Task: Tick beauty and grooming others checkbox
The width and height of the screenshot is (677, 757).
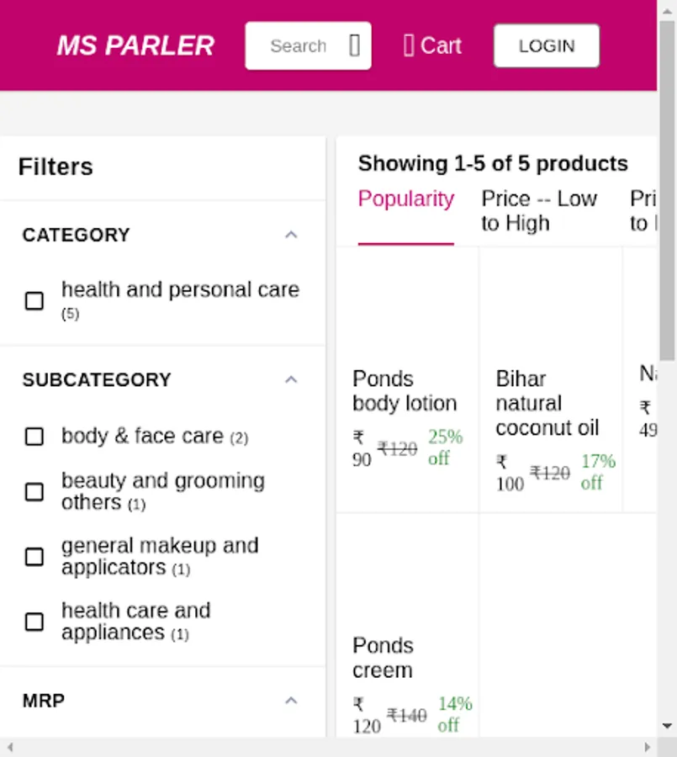Action: [34, 491]
